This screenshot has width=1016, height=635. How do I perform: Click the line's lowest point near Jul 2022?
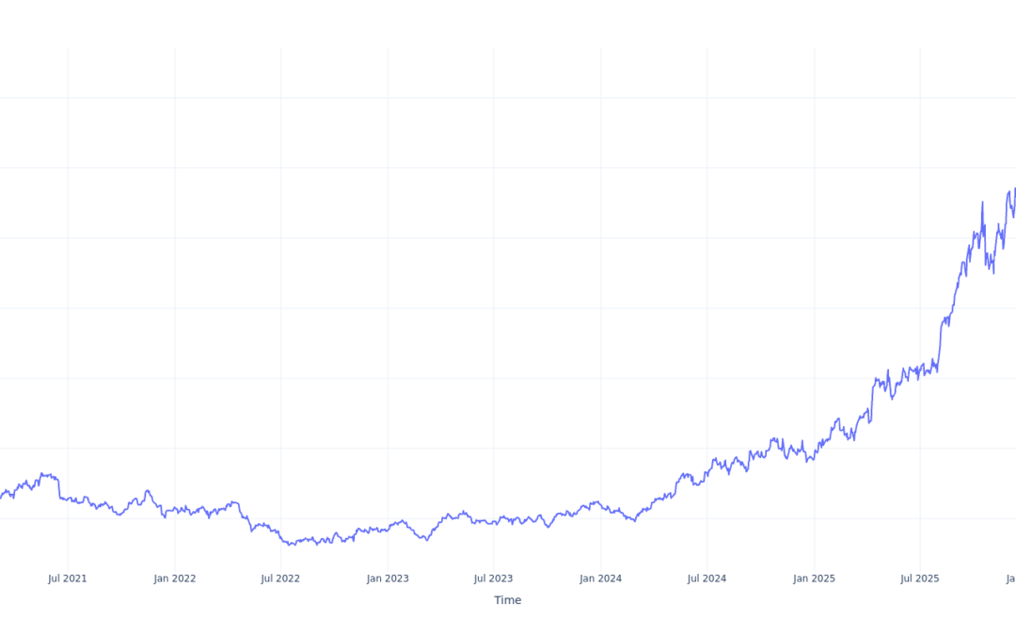coord(291,545)
